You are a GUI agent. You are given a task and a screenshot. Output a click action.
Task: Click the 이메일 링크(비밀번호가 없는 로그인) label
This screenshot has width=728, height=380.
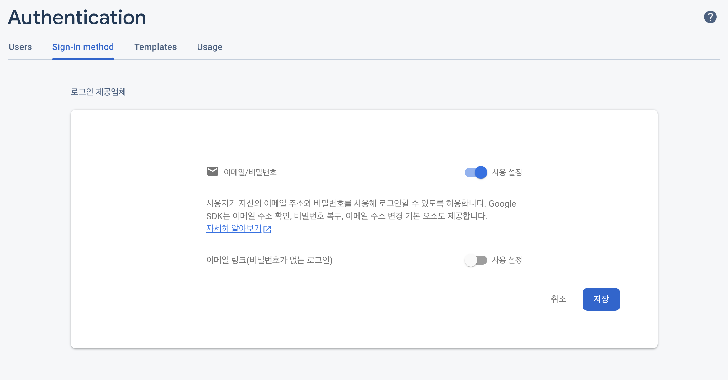tap(270, 260)
